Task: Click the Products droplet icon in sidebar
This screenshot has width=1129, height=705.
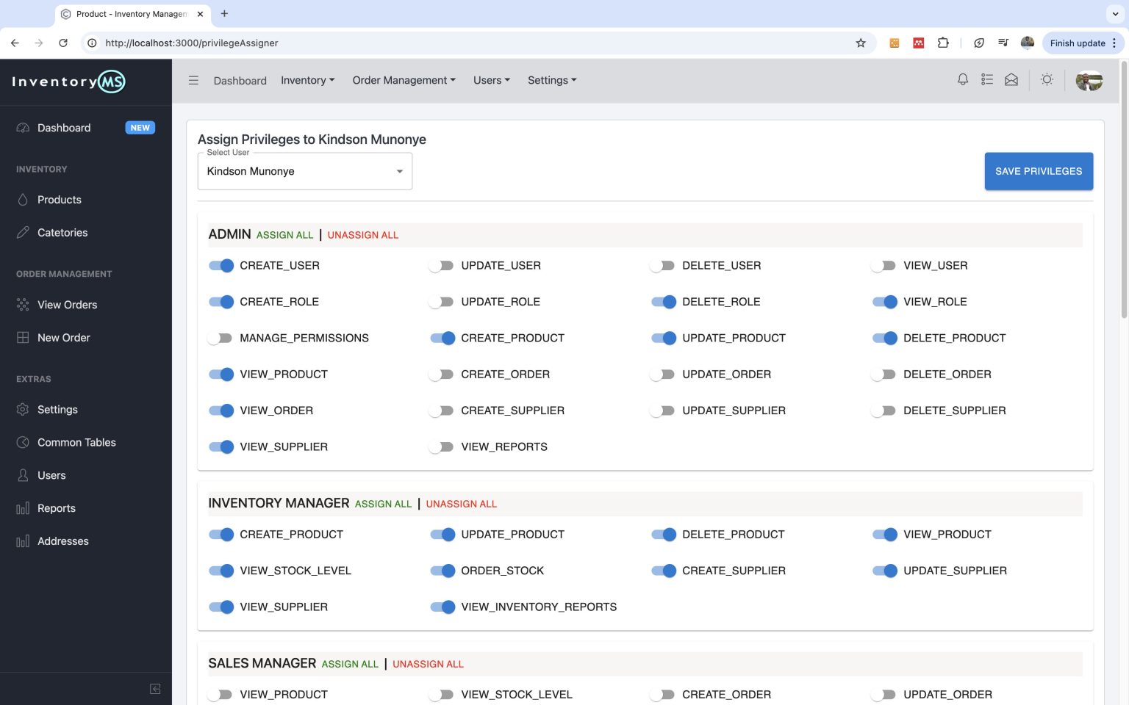Action: tap(23, 199)
